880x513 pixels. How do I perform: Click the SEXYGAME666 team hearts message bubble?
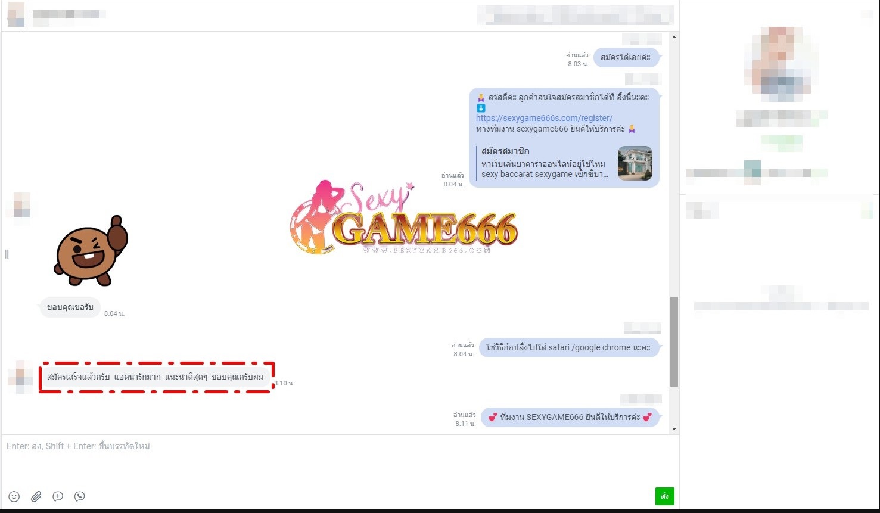[570, 417]
